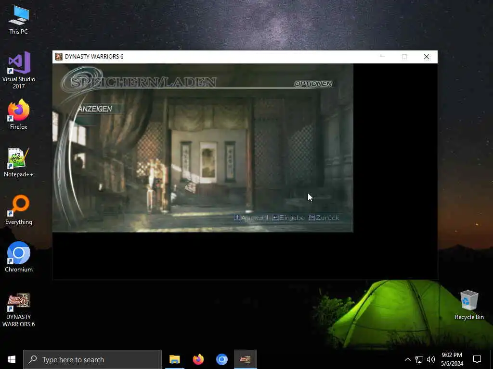Click the Show desktop strip at taskbar end

tap(492, 359)
